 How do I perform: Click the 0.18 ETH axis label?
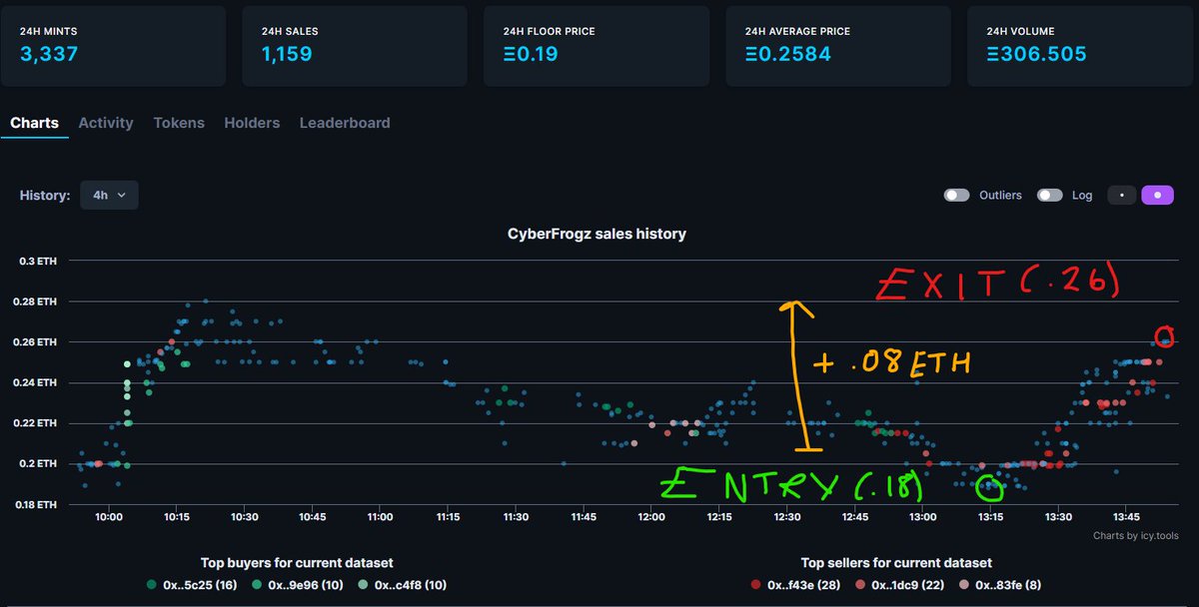37,504
